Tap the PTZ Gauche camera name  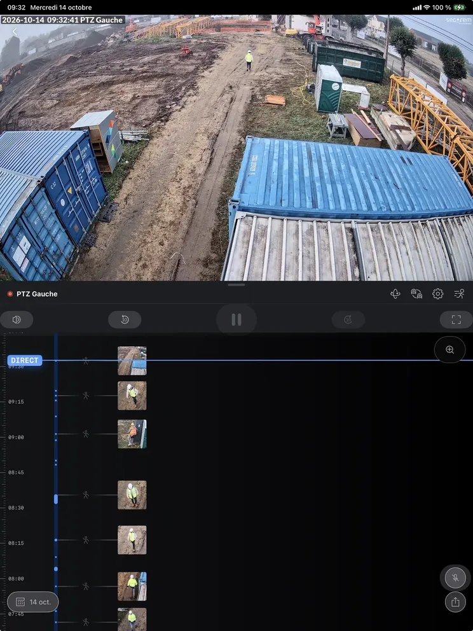coord(37,294)
